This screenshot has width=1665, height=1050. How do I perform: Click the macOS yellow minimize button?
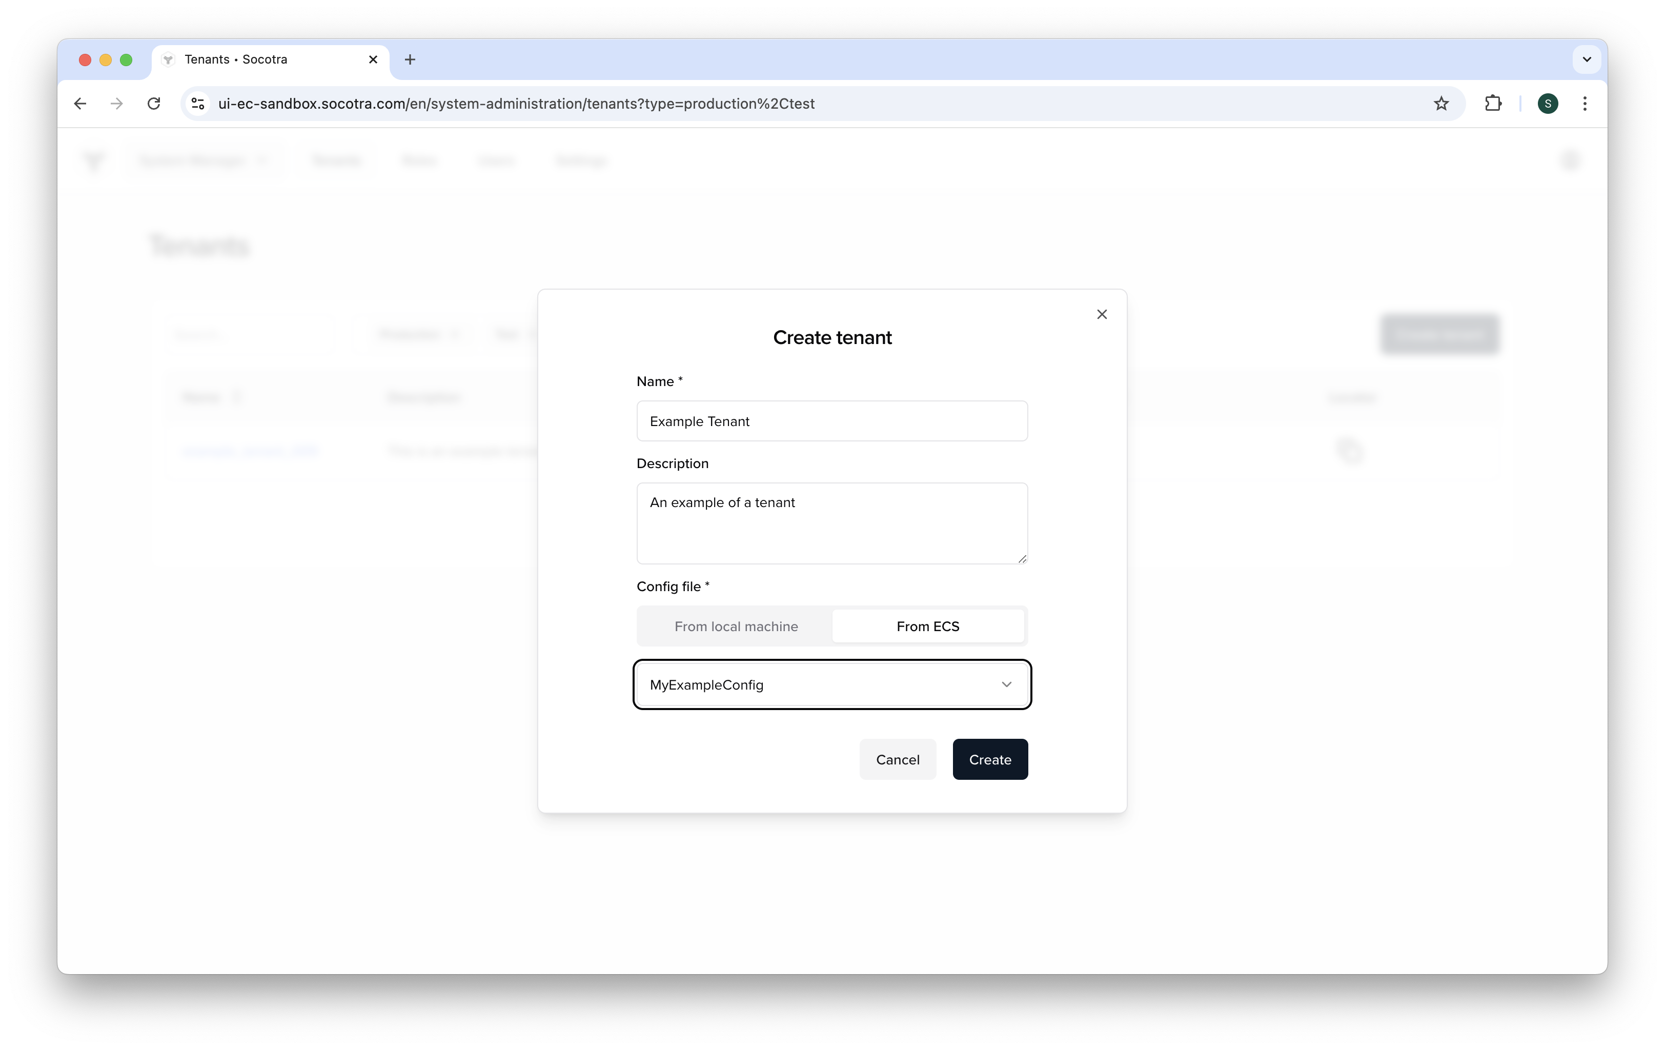coord(105,59)
